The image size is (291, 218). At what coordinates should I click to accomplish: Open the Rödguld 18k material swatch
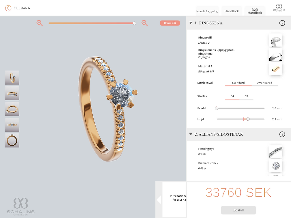pos(275,69)
